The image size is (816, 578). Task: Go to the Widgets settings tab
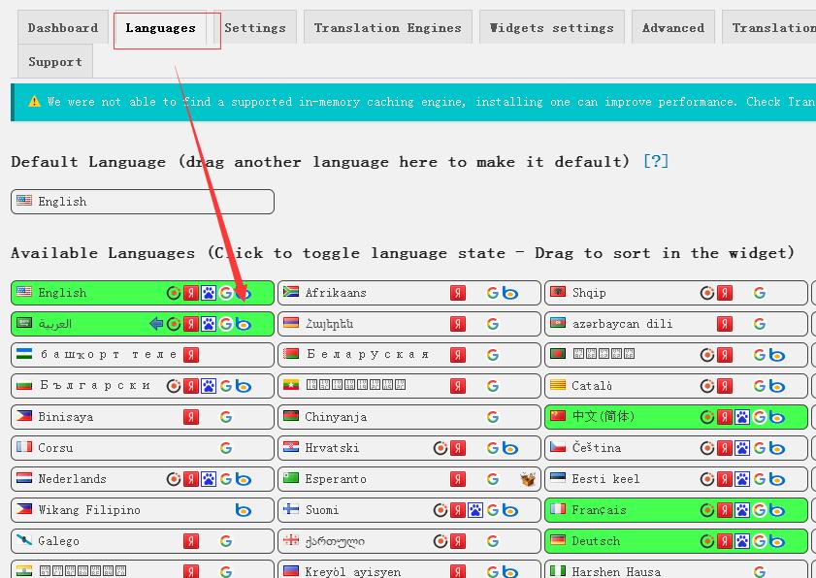[x=552, y=27]
